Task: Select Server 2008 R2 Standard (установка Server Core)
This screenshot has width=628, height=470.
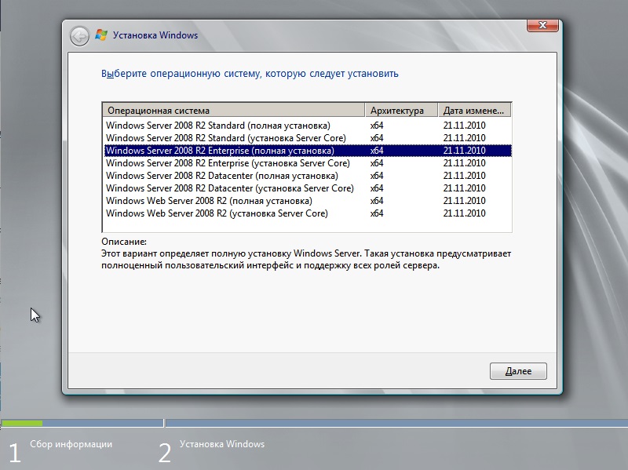Action: pos(308,138)
